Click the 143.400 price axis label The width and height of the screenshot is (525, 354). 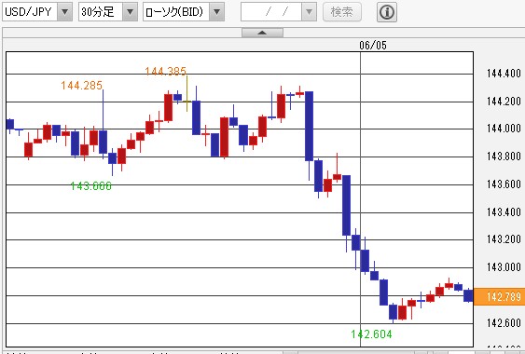click(504, 211)
